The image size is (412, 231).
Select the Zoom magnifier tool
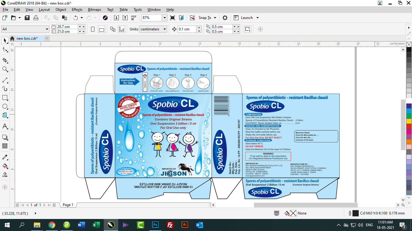[5, 69]
